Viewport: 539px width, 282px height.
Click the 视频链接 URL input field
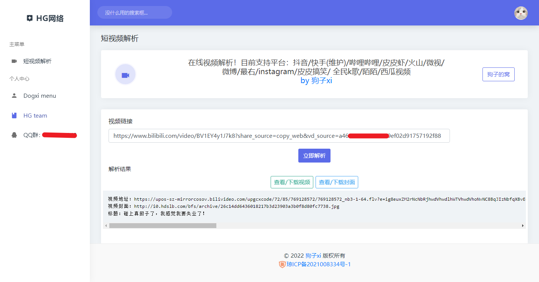[x=279, y=136]
